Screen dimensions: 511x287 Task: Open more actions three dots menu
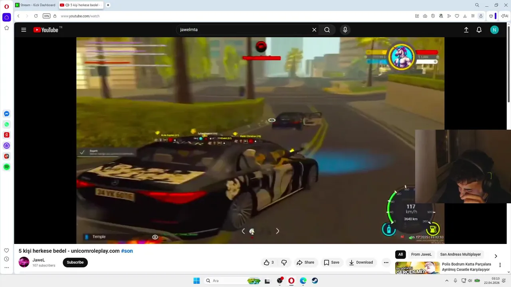pyautogui.click(x=386, y=262)
